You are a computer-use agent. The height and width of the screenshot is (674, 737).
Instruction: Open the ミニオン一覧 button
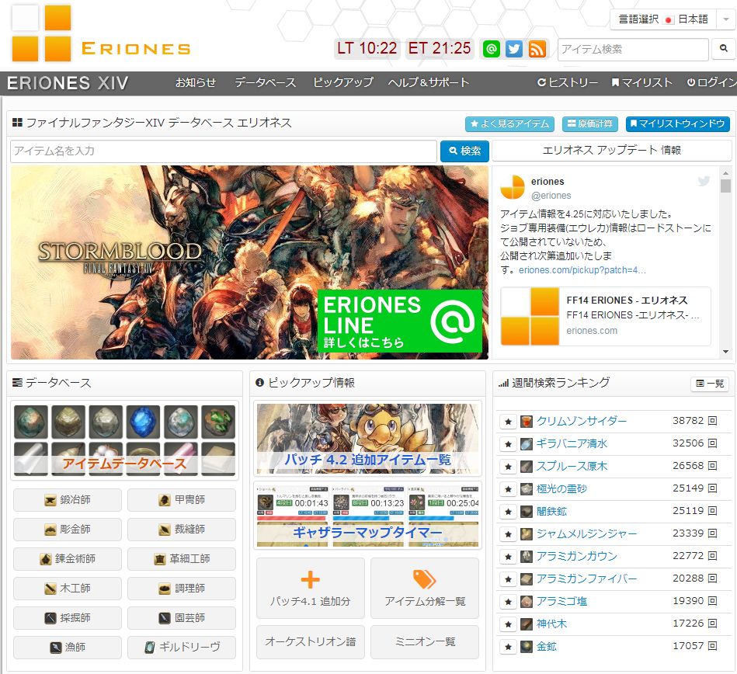click(425, 642)
